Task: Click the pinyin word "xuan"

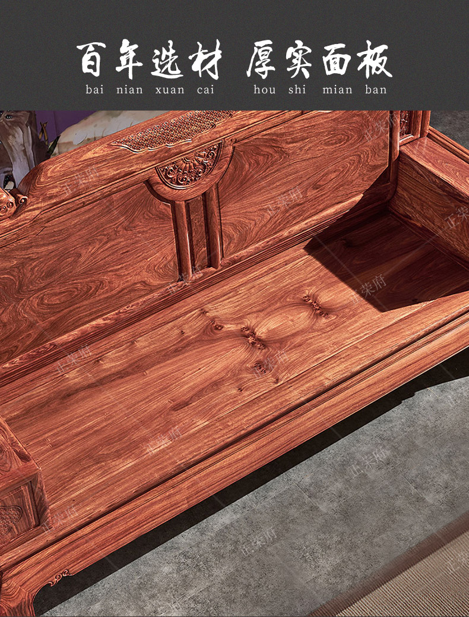Action: click(x=170, y=90)
